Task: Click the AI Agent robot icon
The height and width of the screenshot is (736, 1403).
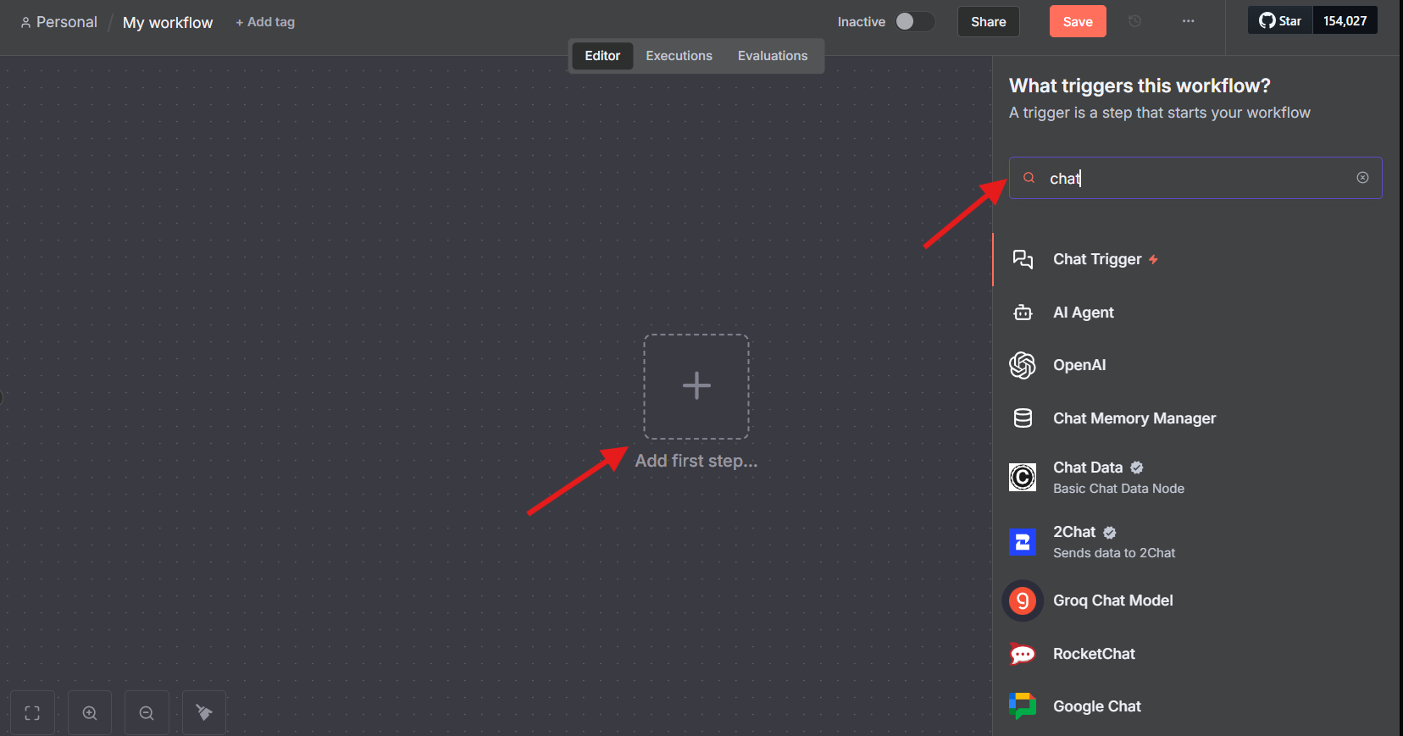Action: point(1023,313)
